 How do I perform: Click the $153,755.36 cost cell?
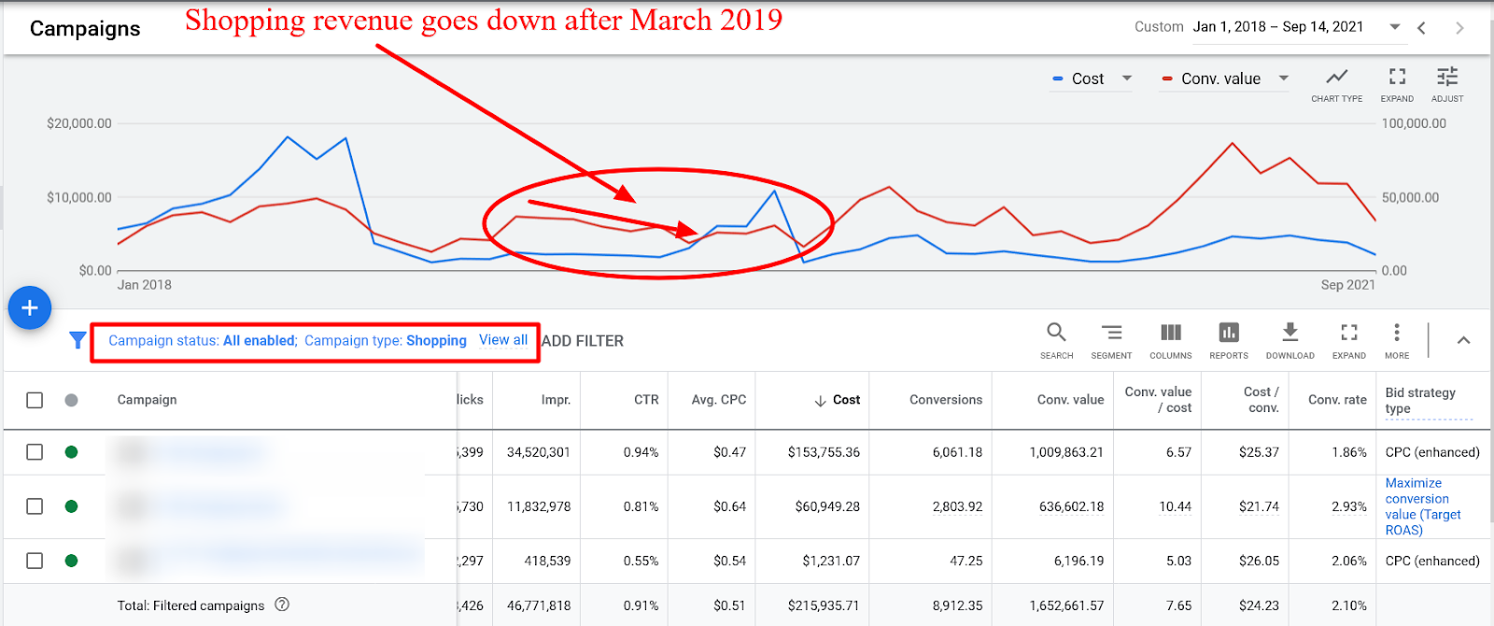(824, 452)
